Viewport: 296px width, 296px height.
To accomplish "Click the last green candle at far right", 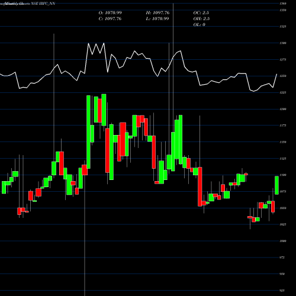I will (276, 185).
